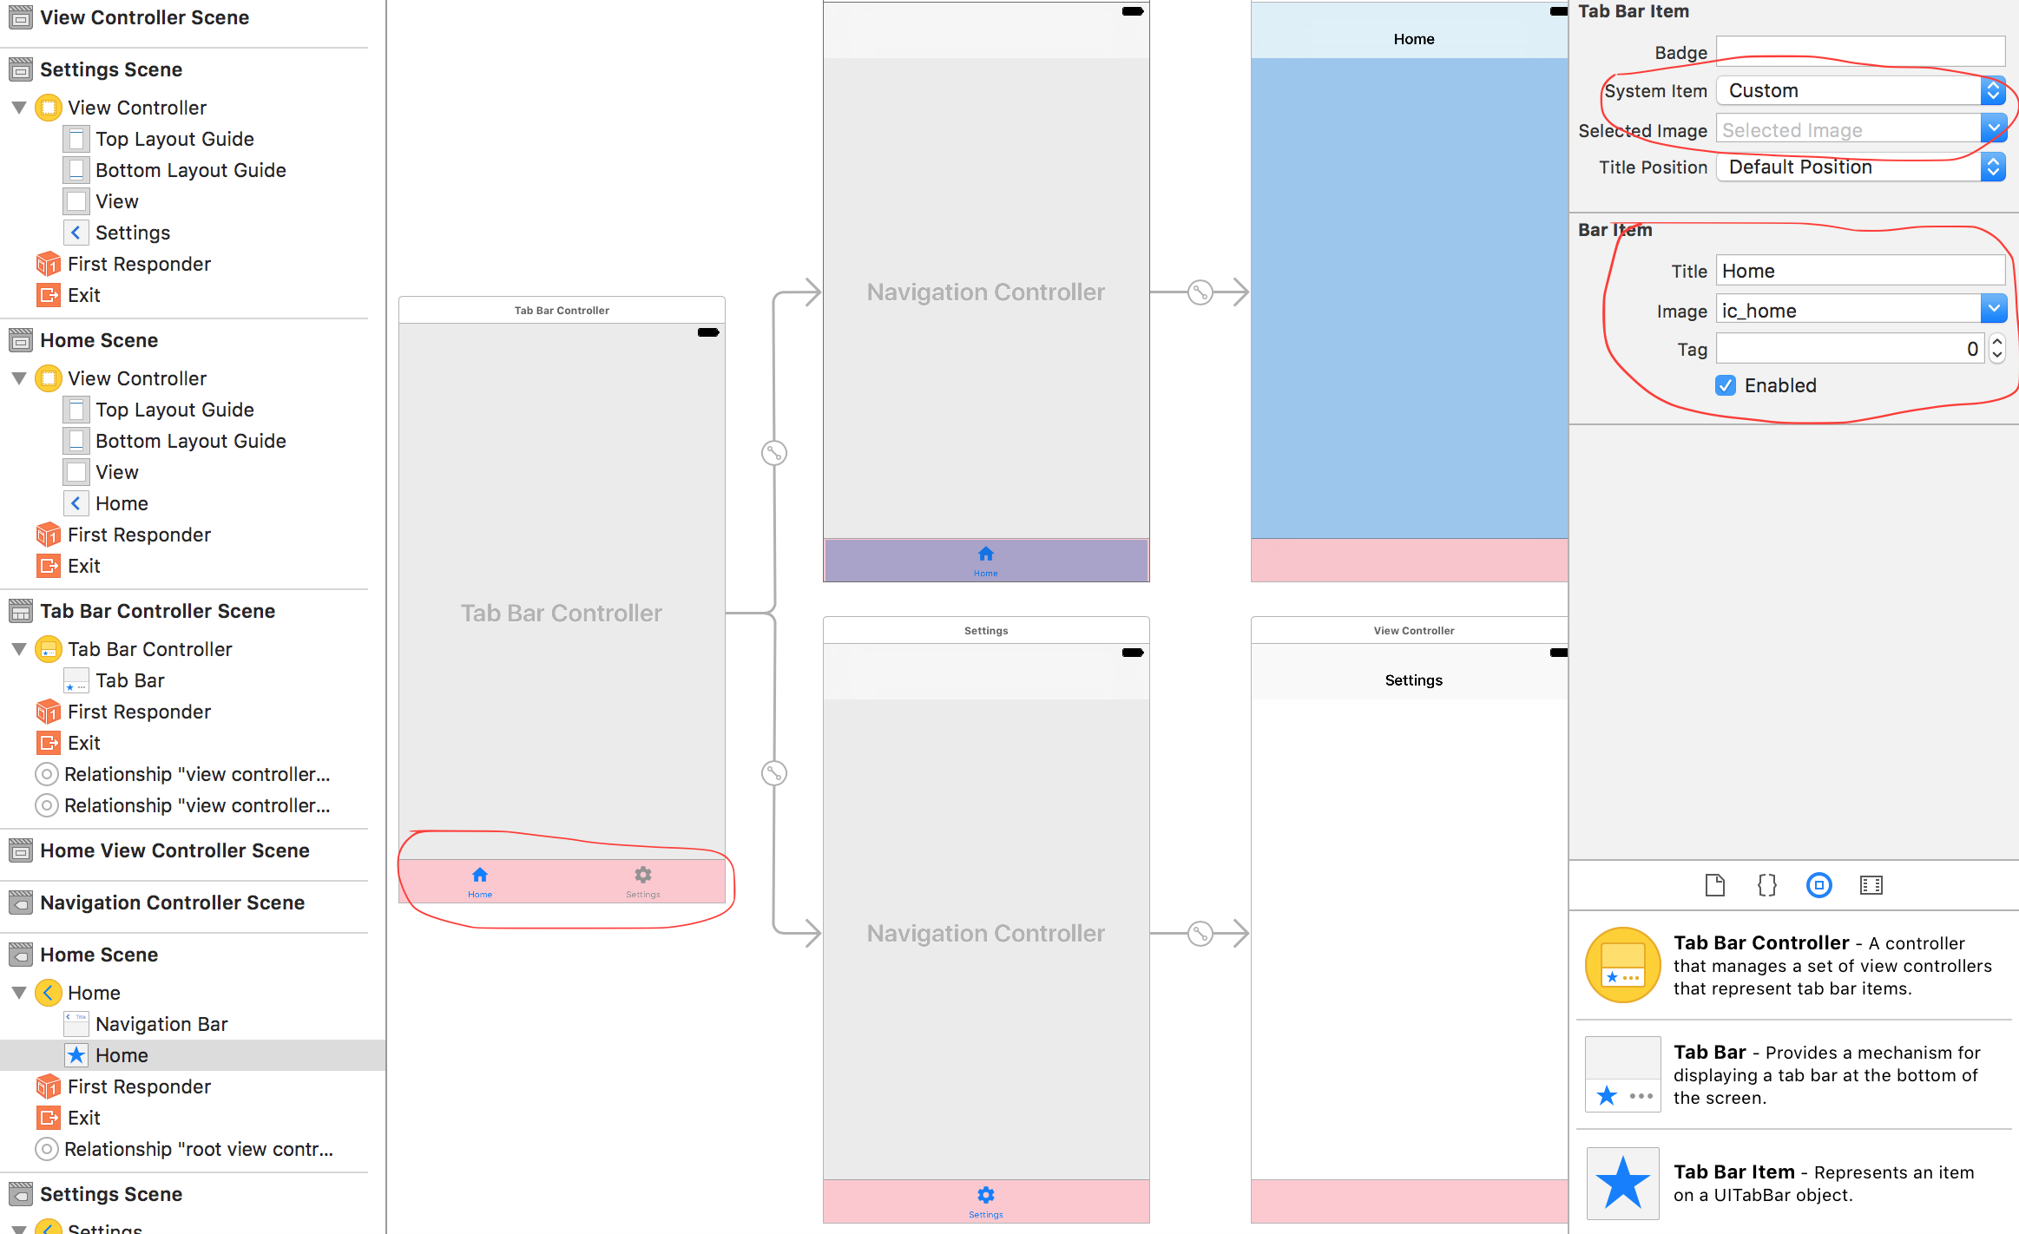The image size is (2019, 1234).
Task: Click the Settings gear tab icon
Action: 643,874
